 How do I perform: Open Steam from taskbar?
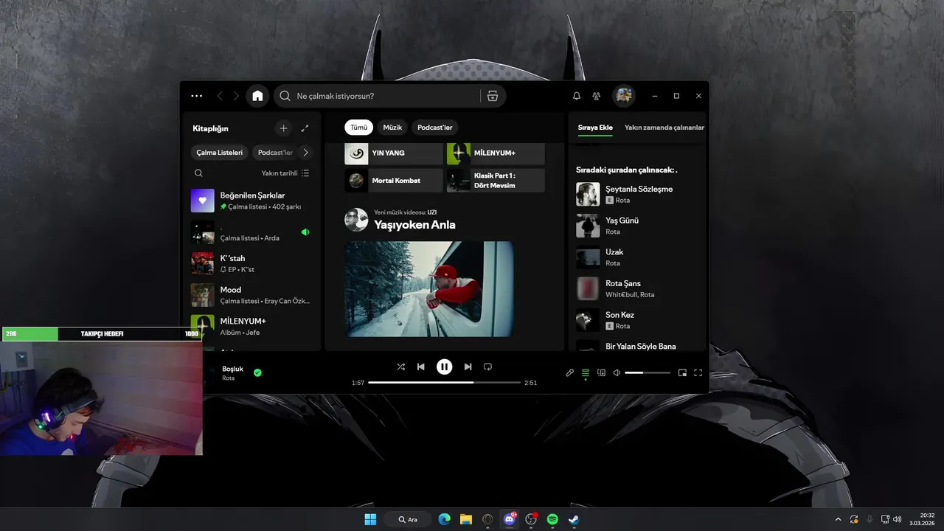(574, 519)
